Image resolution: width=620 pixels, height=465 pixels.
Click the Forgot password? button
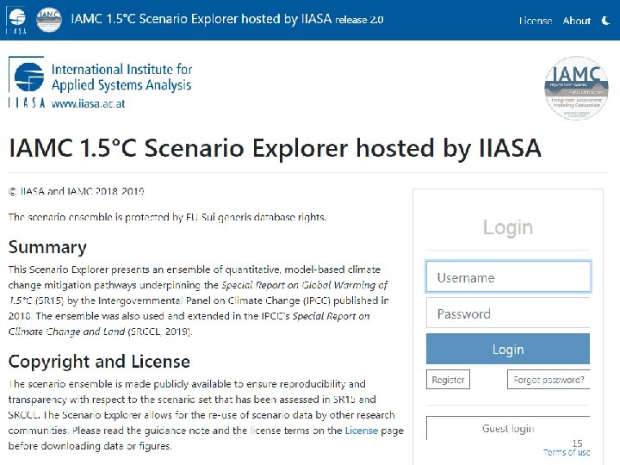point(549,380)
